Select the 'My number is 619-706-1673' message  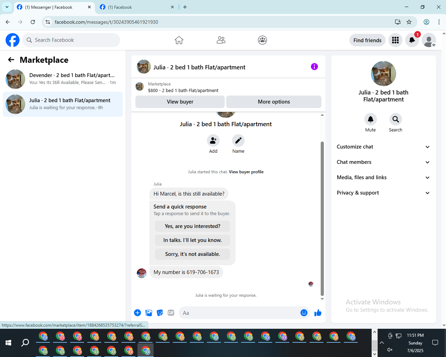tap(186, 272)
